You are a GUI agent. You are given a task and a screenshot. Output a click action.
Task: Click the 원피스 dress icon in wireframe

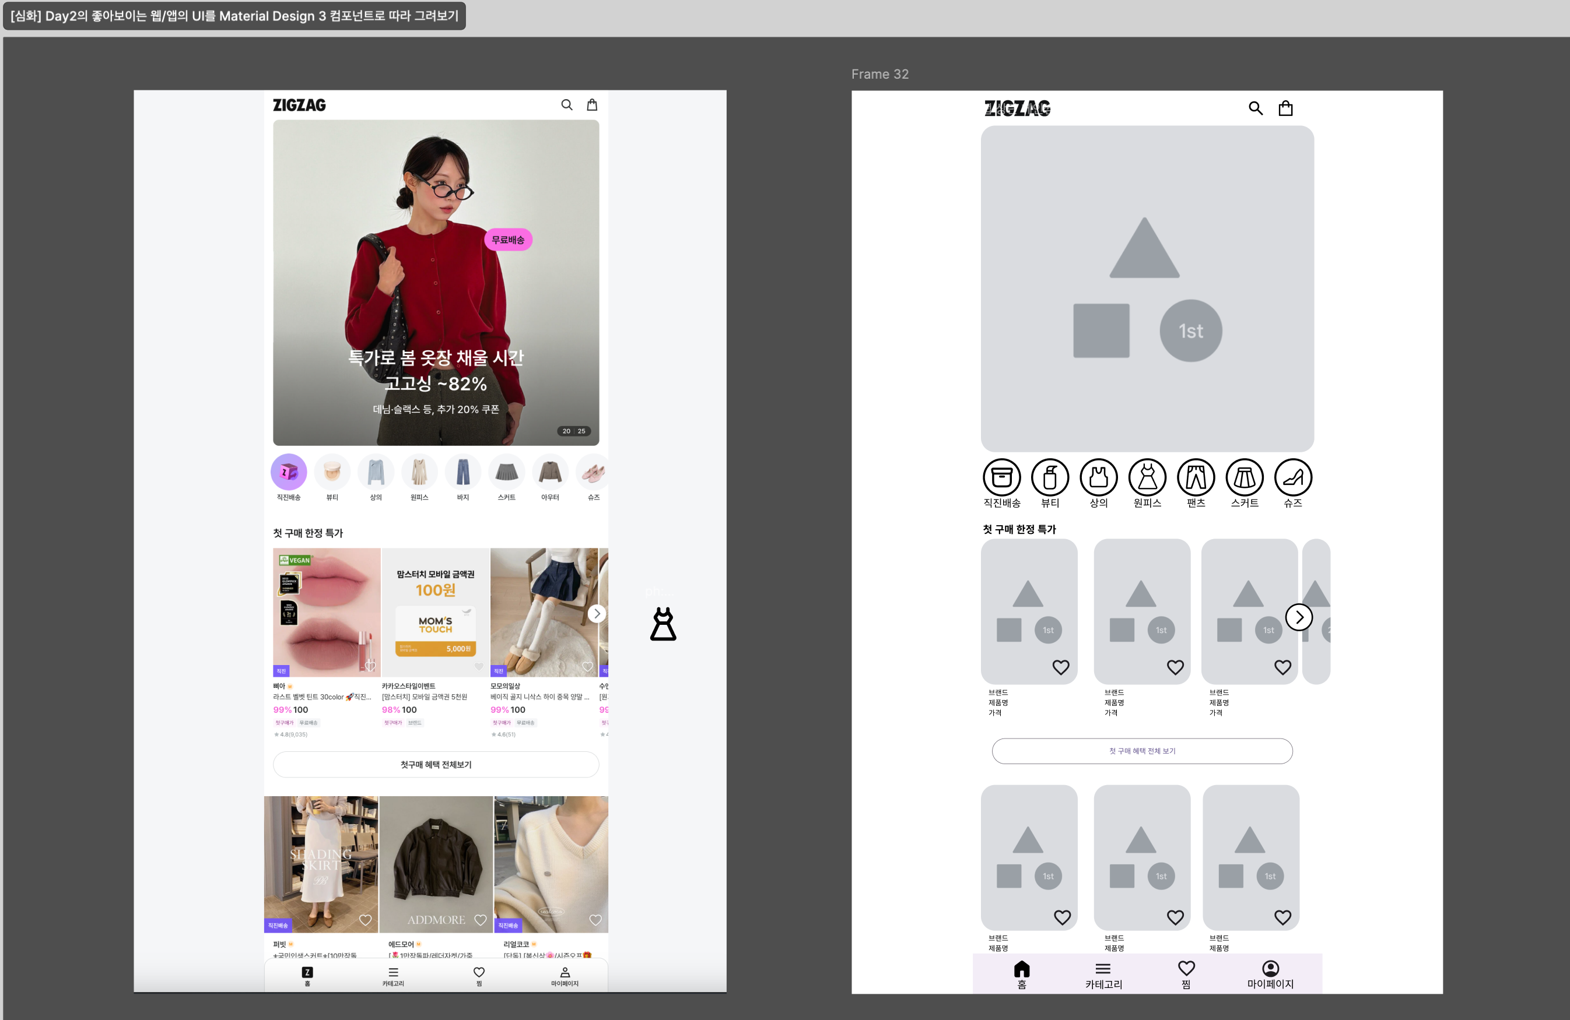click(1147, 477)
